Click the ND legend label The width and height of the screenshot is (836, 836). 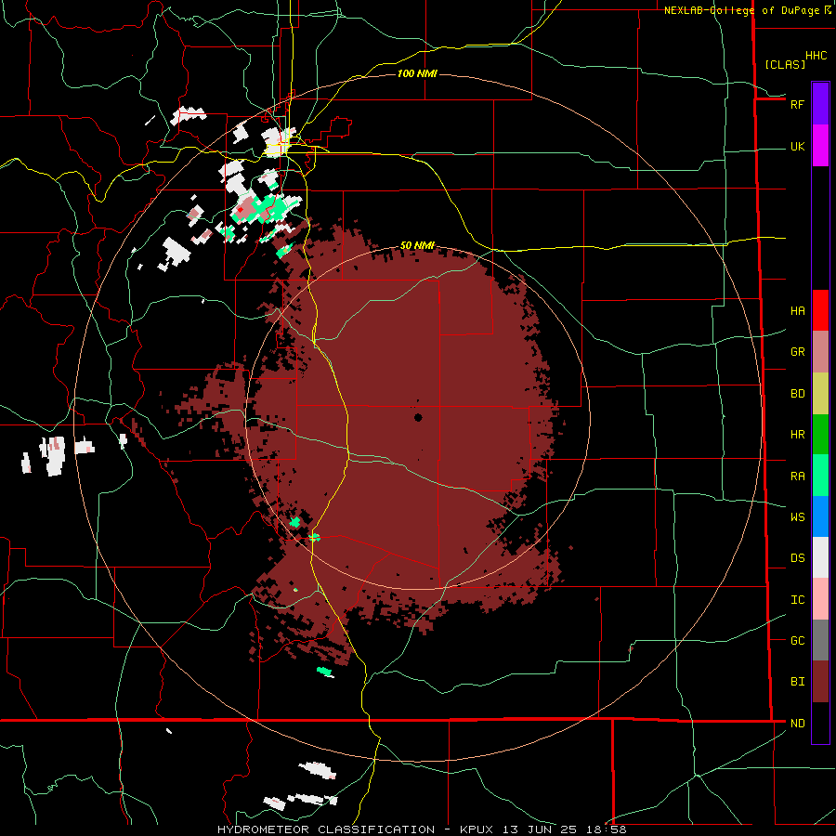point(797,723)
